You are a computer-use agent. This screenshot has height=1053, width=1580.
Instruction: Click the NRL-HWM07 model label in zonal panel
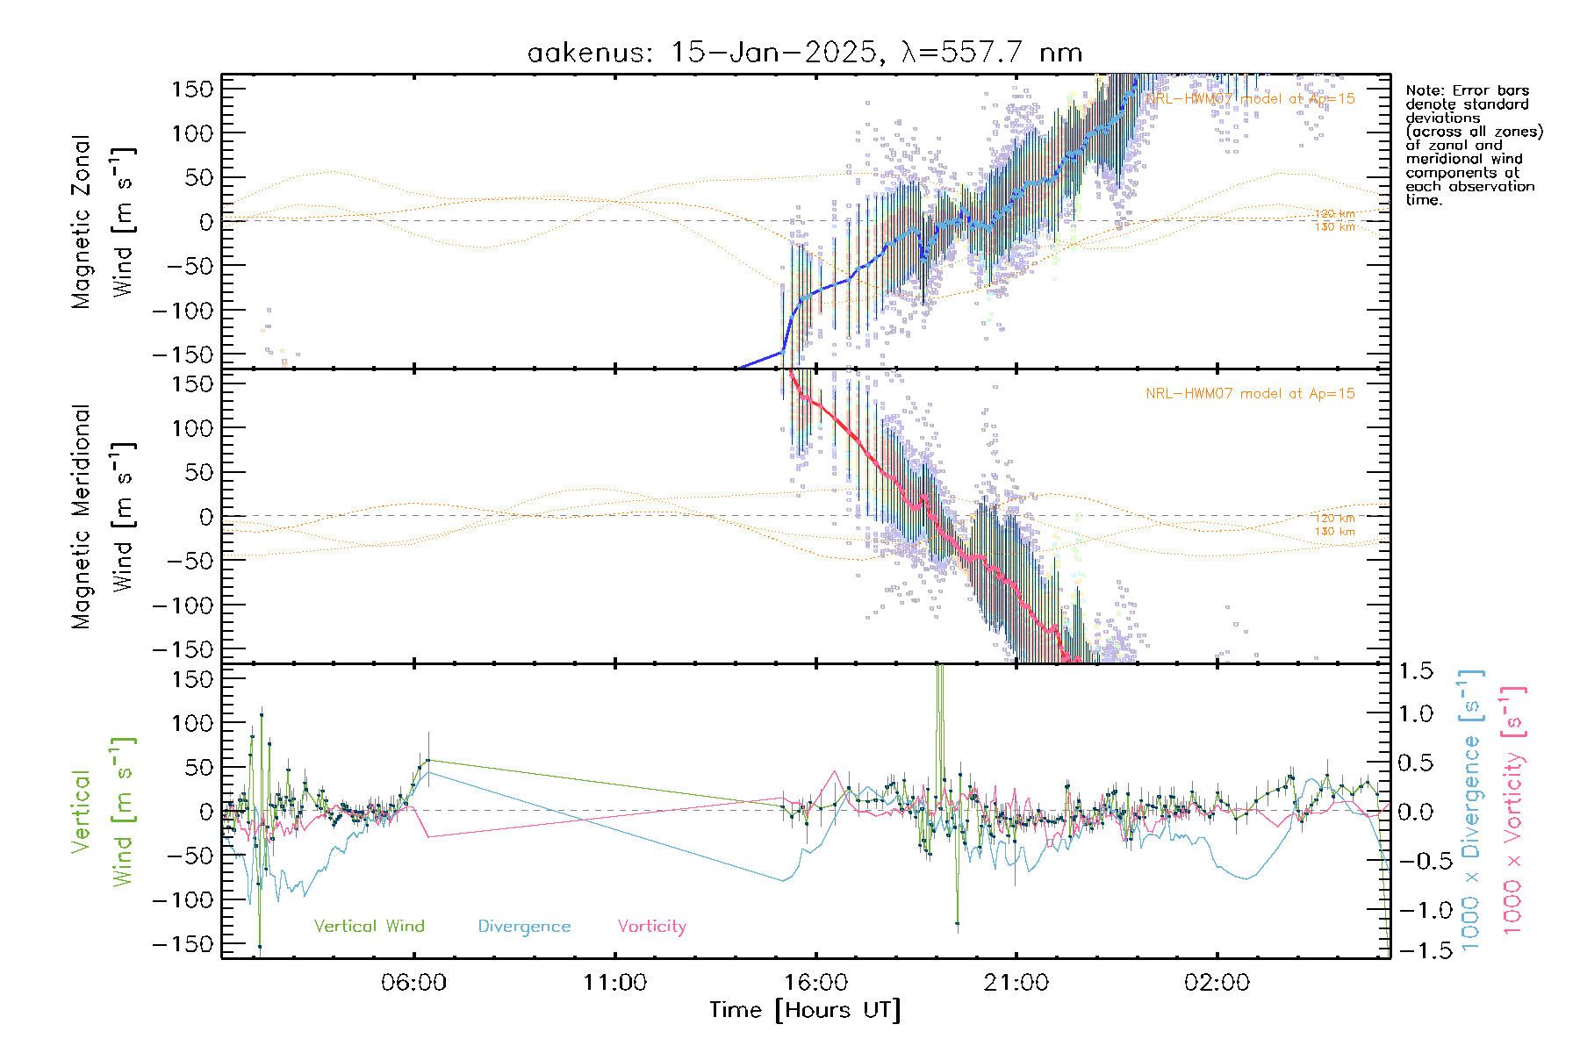coord(1250,99)
